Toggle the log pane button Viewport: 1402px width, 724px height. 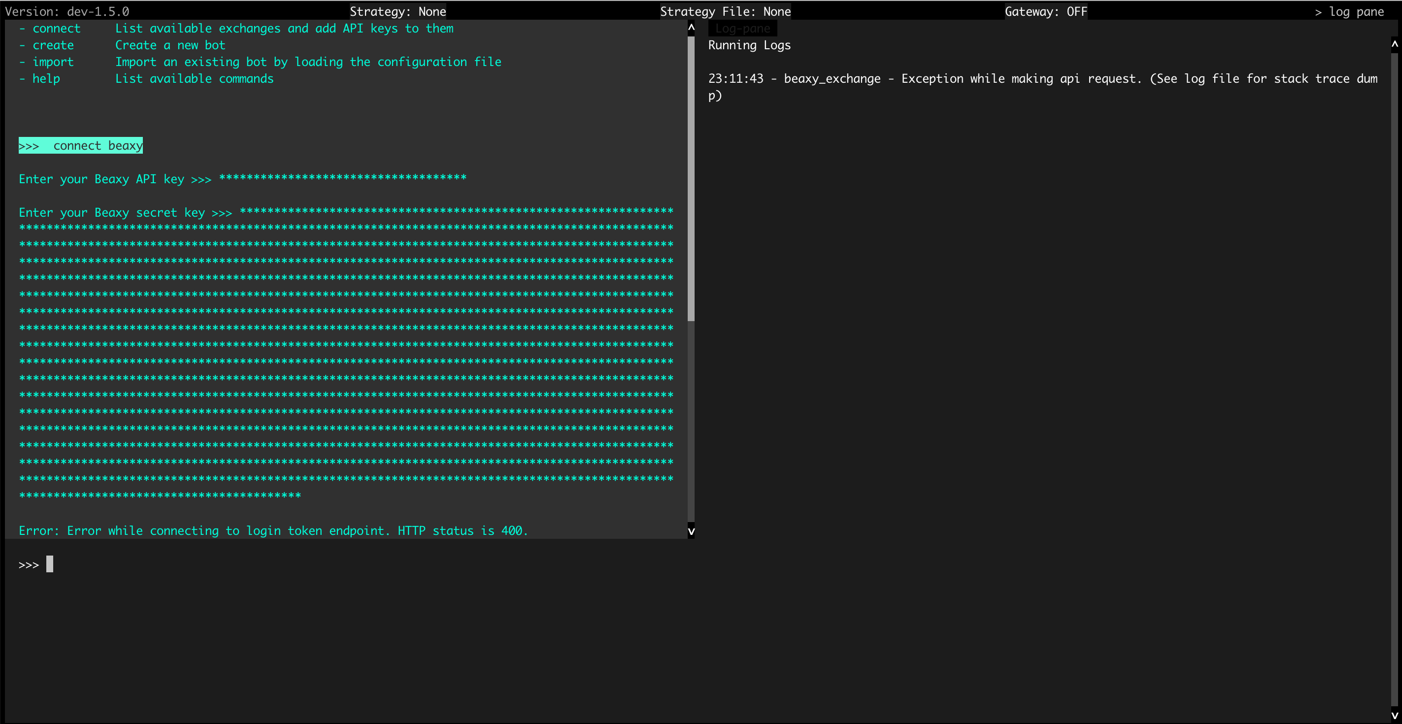[x=1349, y=11]
